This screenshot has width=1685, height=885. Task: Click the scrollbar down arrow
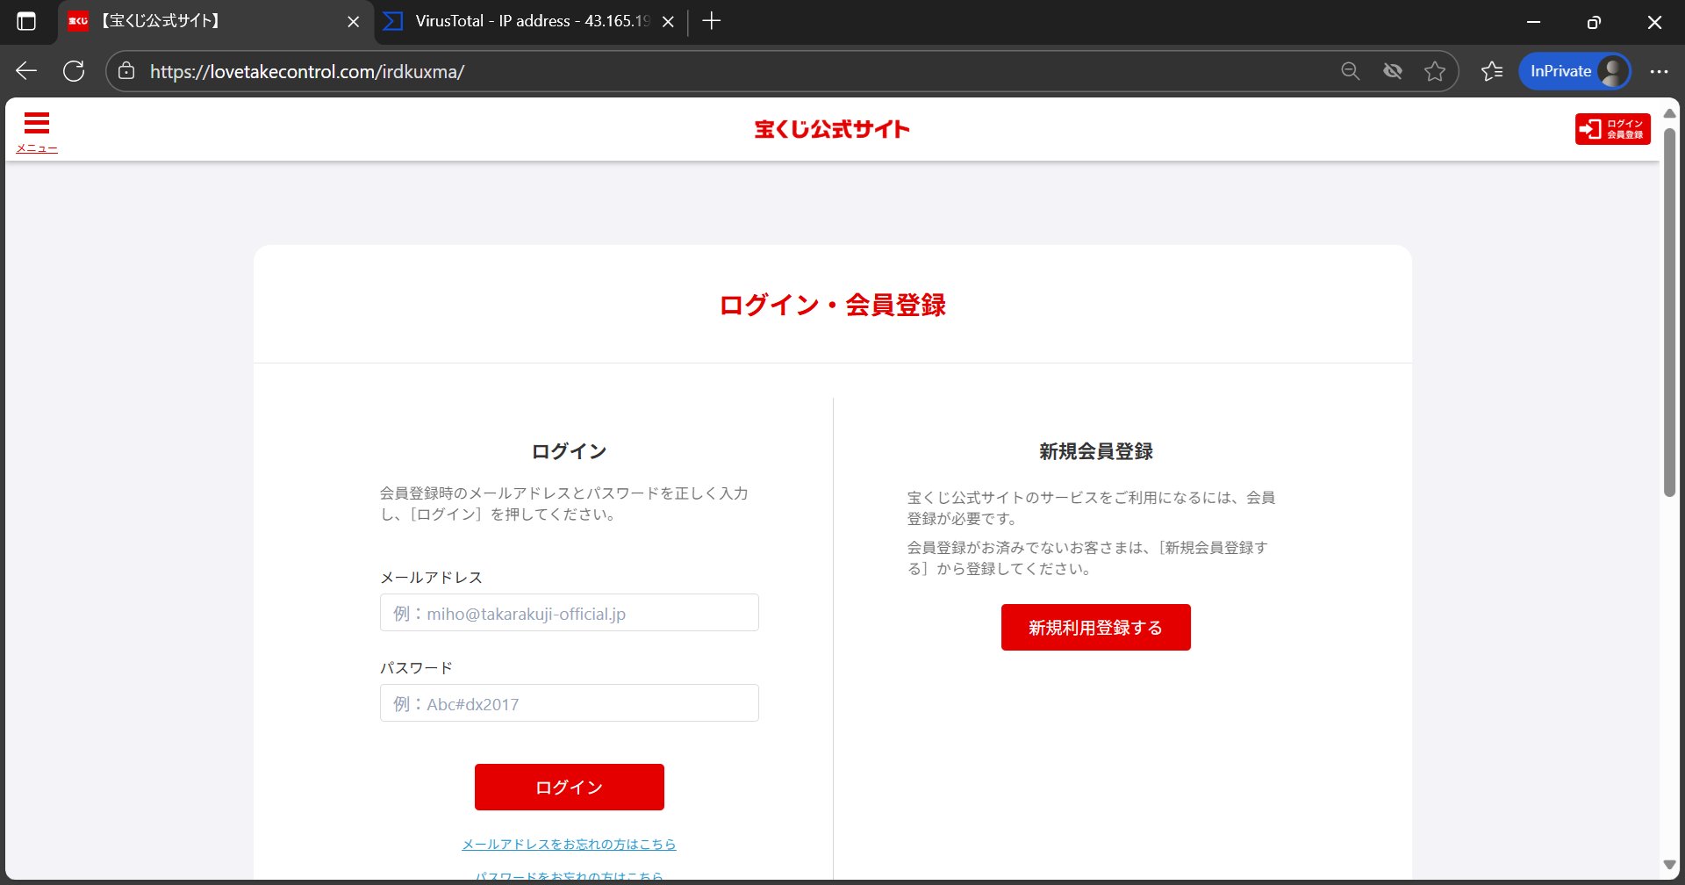pos(1669,865)
